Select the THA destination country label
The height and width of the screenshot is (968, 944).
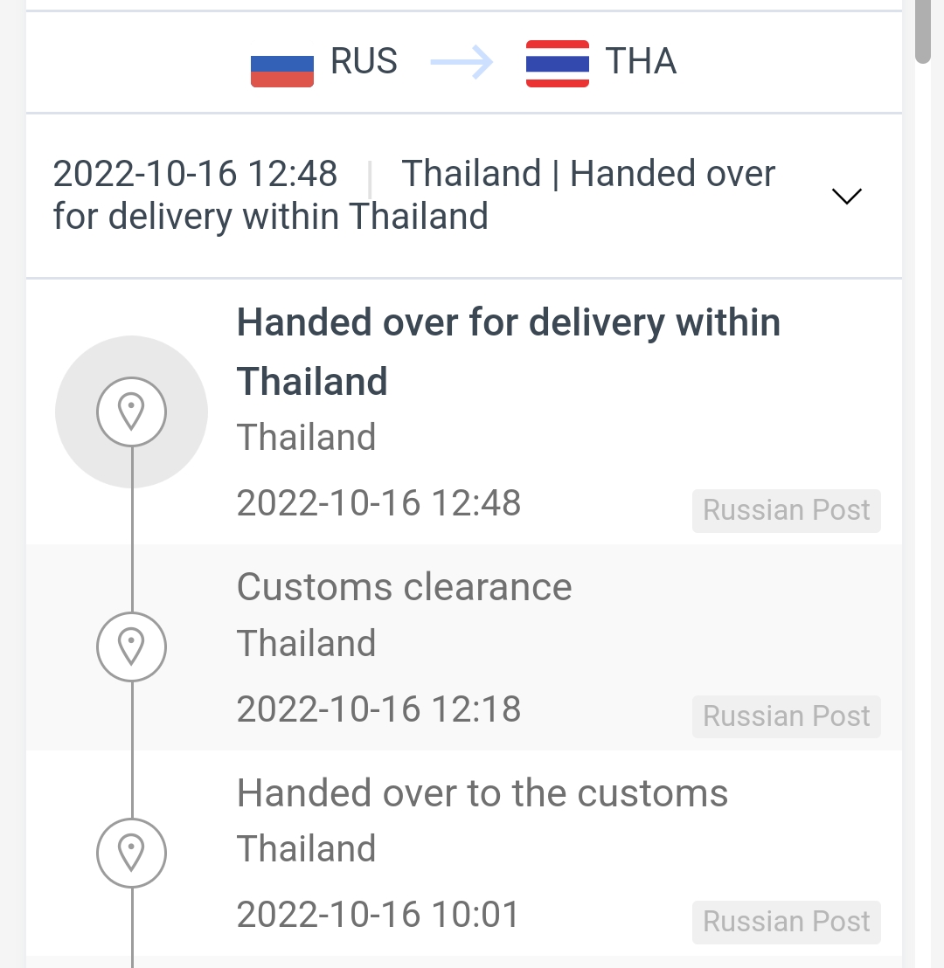click(641, 61)
